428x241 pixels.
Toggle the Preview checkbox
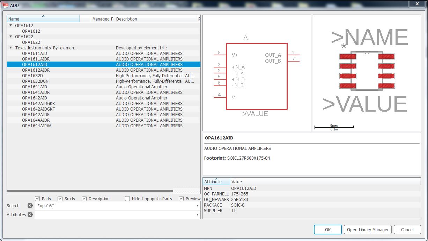pos(181,199)
